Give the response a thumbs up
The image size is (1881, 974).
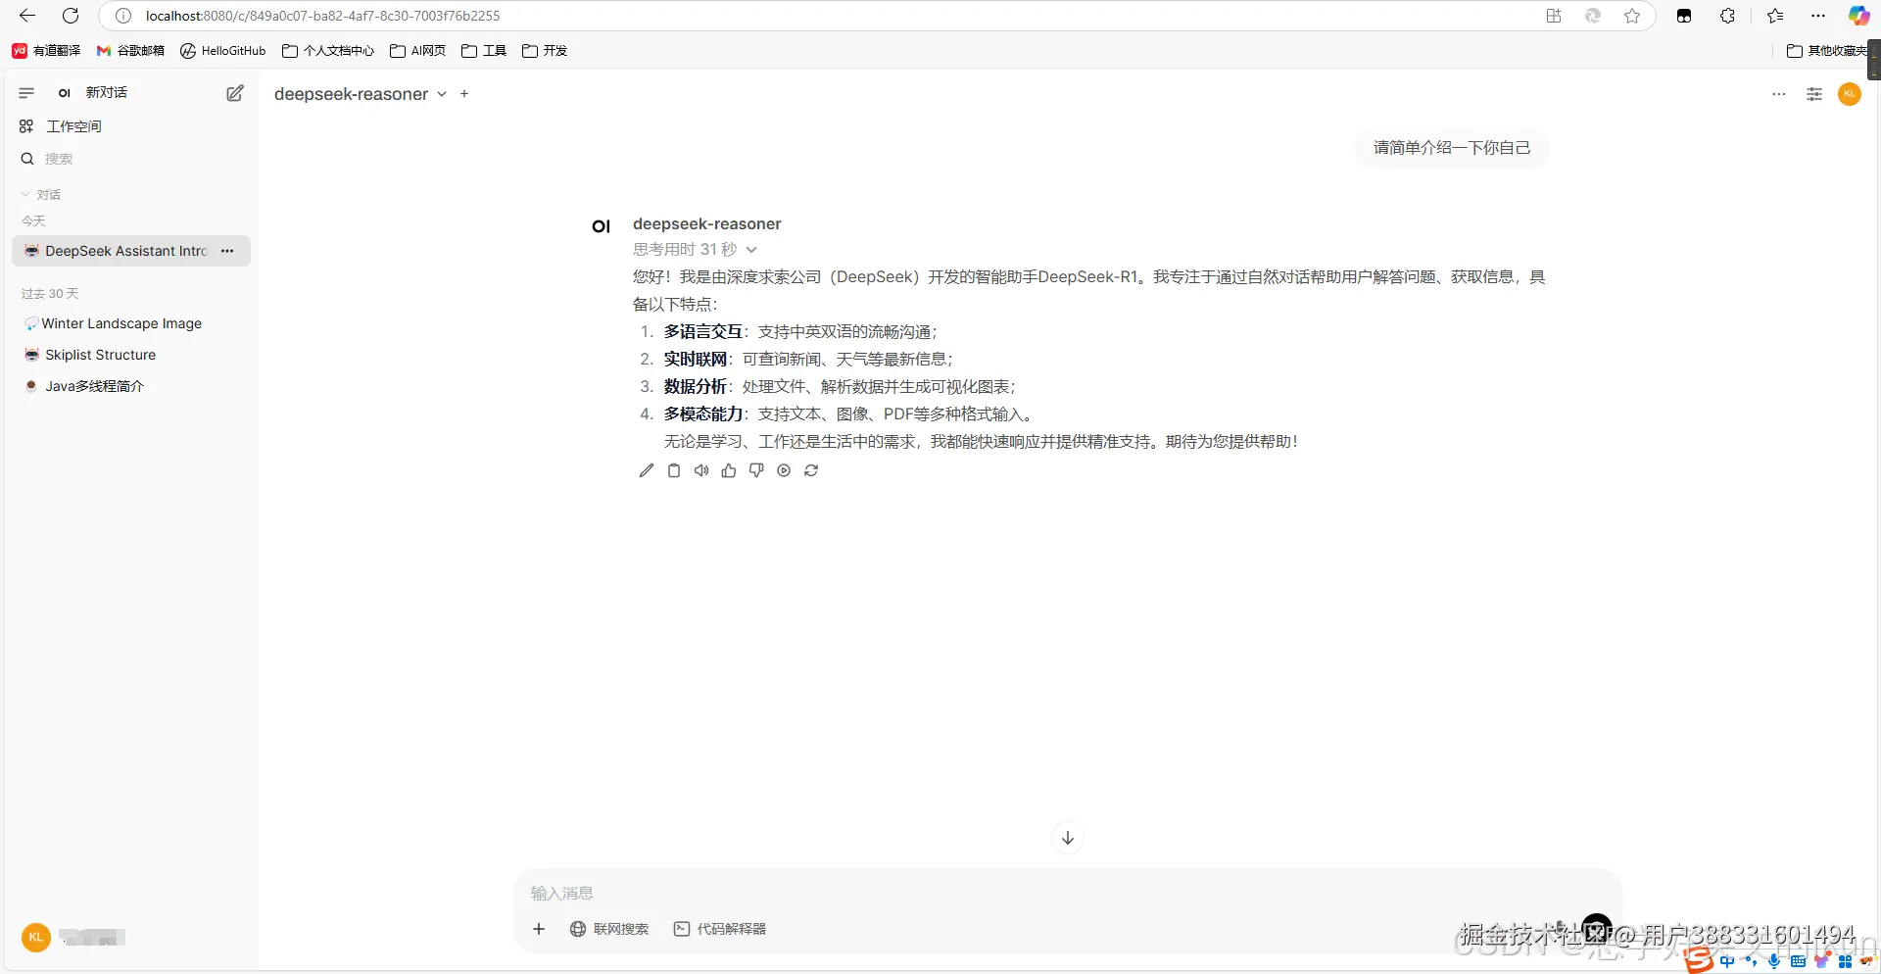click(x=728, y=471)
